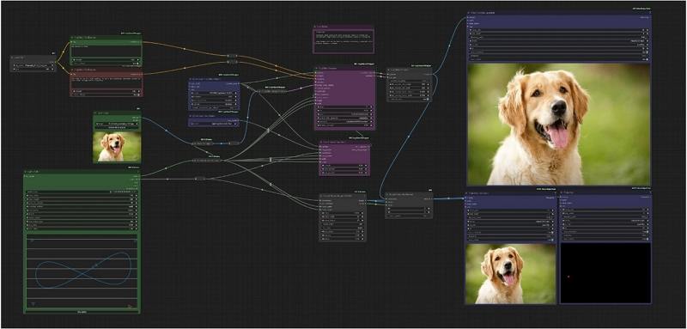This screenshot has width=687, height=329.
Task: Toggle the switch at bottom of grey node beside sampler
Action: point(427,99)
